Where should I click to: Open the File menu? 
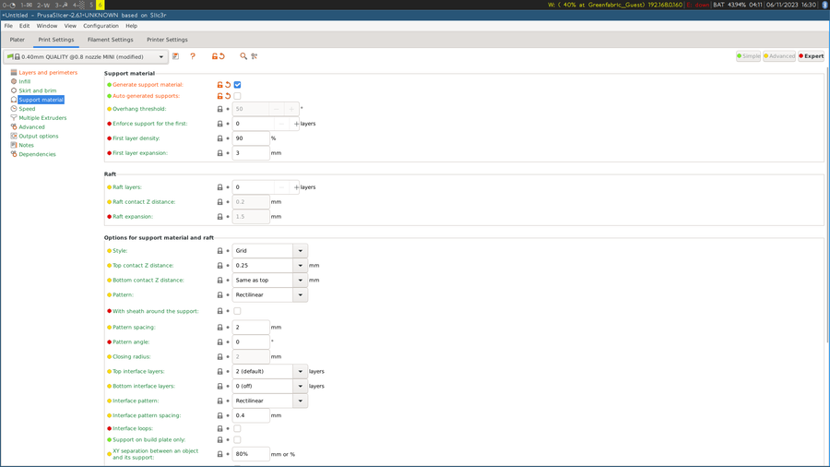[x=8, y=26]
